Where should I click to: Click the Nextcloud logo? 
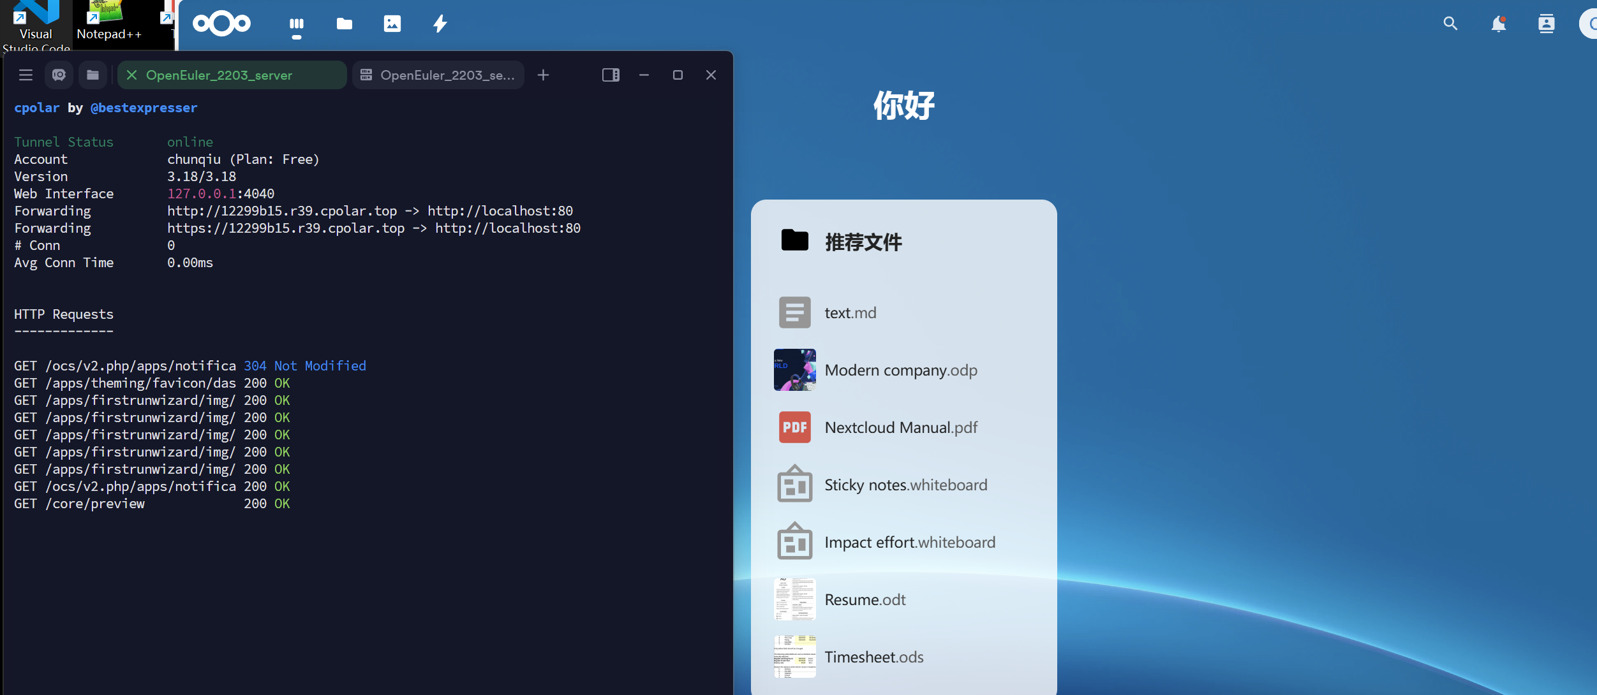[221, 24]
